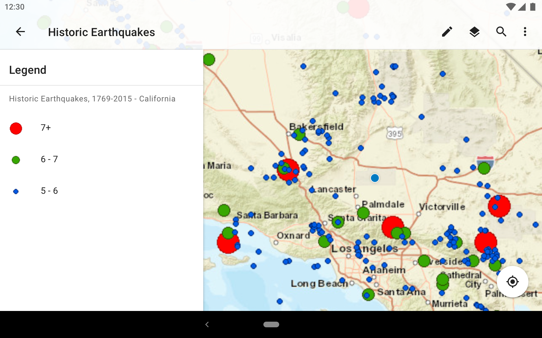This screenshot has height=338, width=542.
Task: Tap the Long Beach city label
Action: point(319,283)
